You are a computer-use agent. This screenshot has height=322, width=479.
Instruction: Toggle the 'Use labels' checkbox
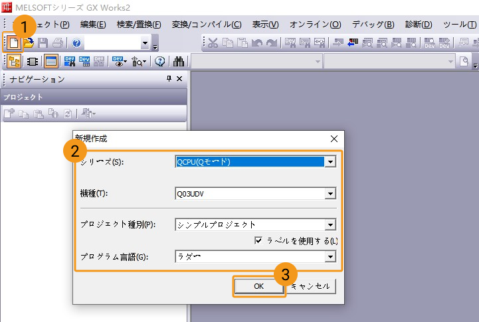point(258,240)
